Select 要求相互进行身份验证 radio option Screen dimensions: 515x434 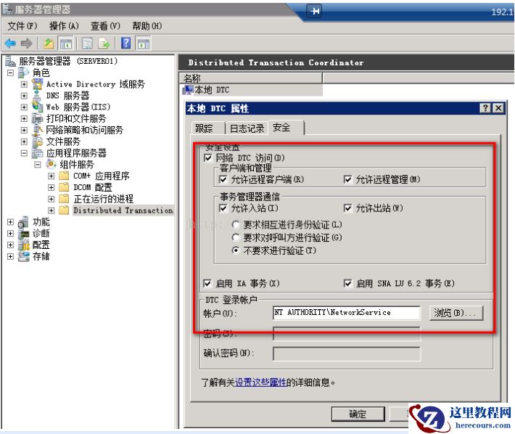235,225
